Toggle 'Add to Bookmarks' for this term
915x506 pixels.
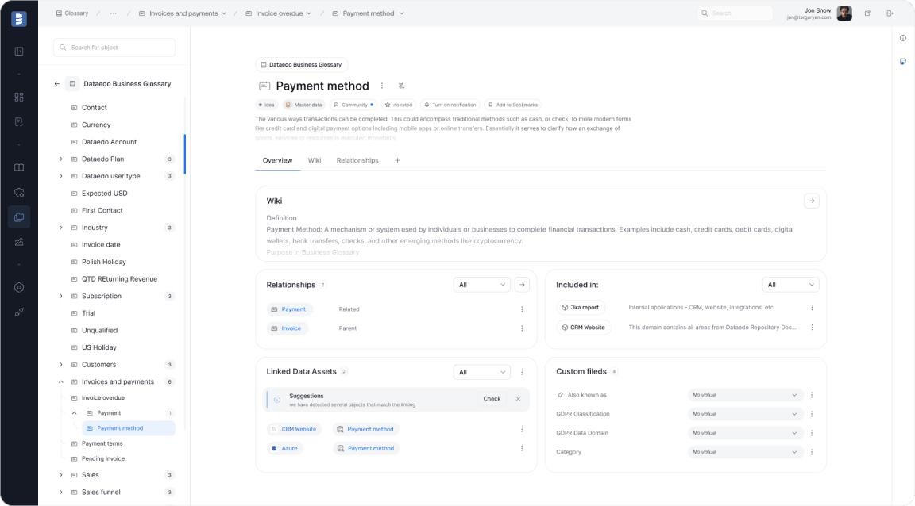pos(514,104)
